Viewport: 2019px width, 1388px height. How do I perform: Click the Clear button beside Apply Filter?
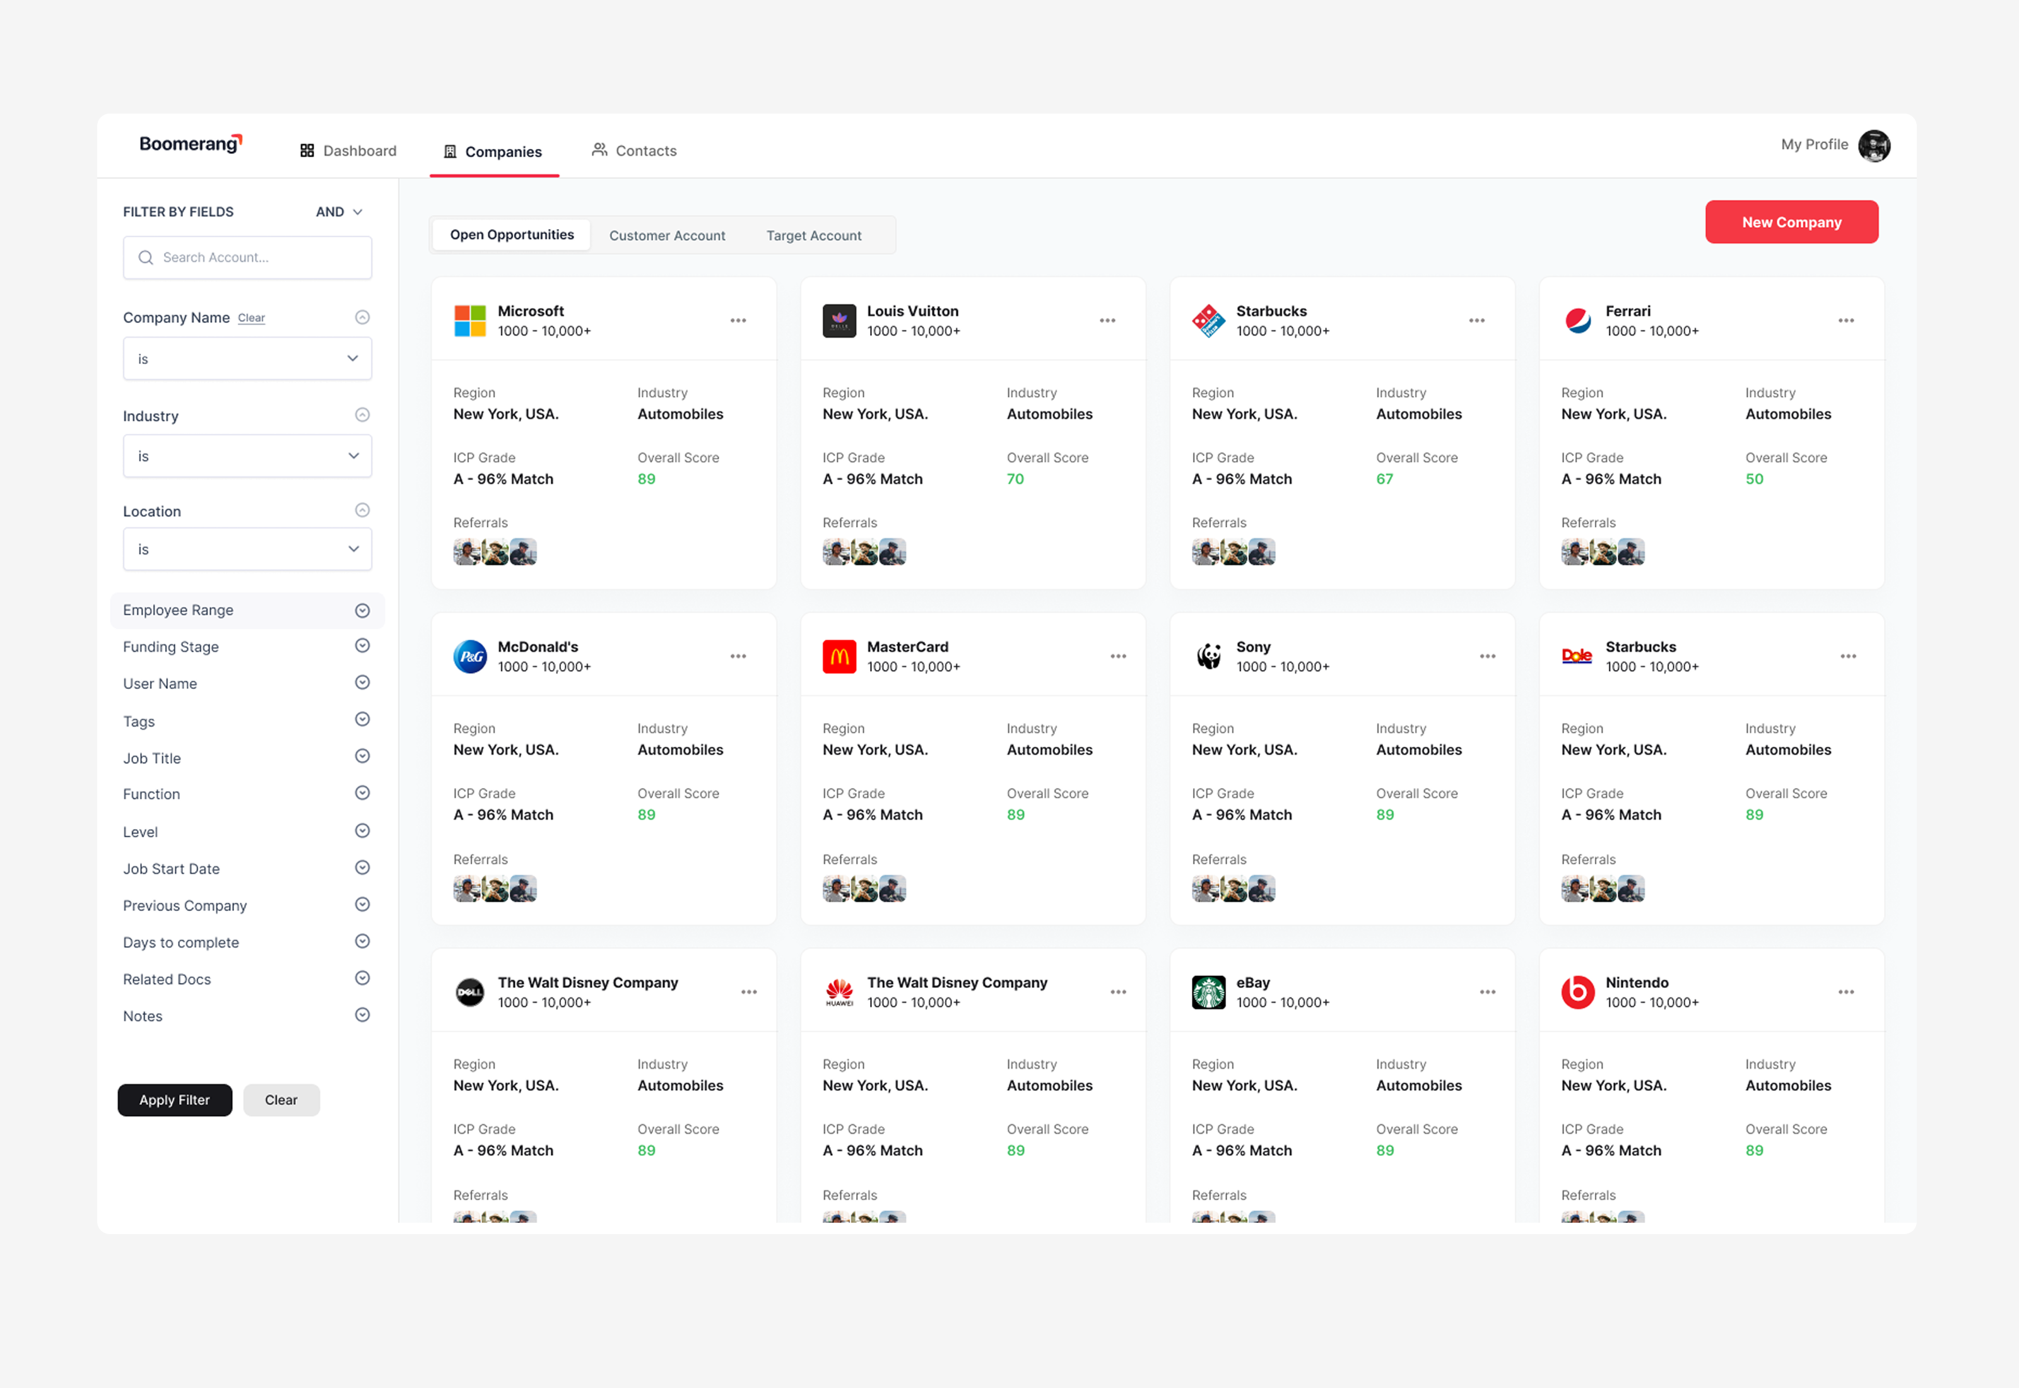(281, 1100)
